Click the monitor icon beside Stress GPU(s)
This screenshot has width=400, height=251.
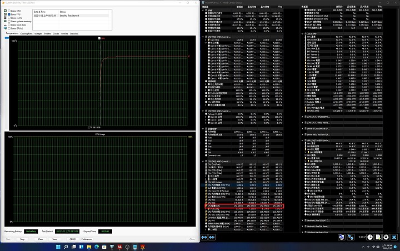(6, 28)
